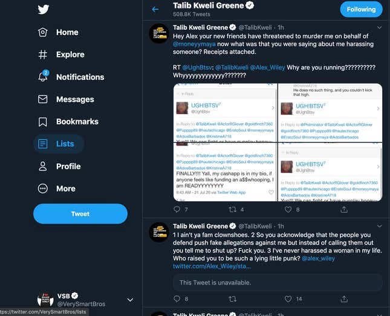
Task: Expand the first tweet's options chevron
Action: tap(379, 28)
